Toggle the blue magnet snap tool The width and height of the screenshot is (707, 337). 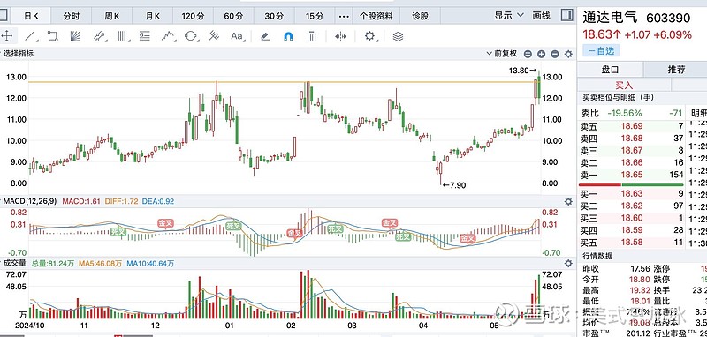pyautogui.click(x=289, y=36)
